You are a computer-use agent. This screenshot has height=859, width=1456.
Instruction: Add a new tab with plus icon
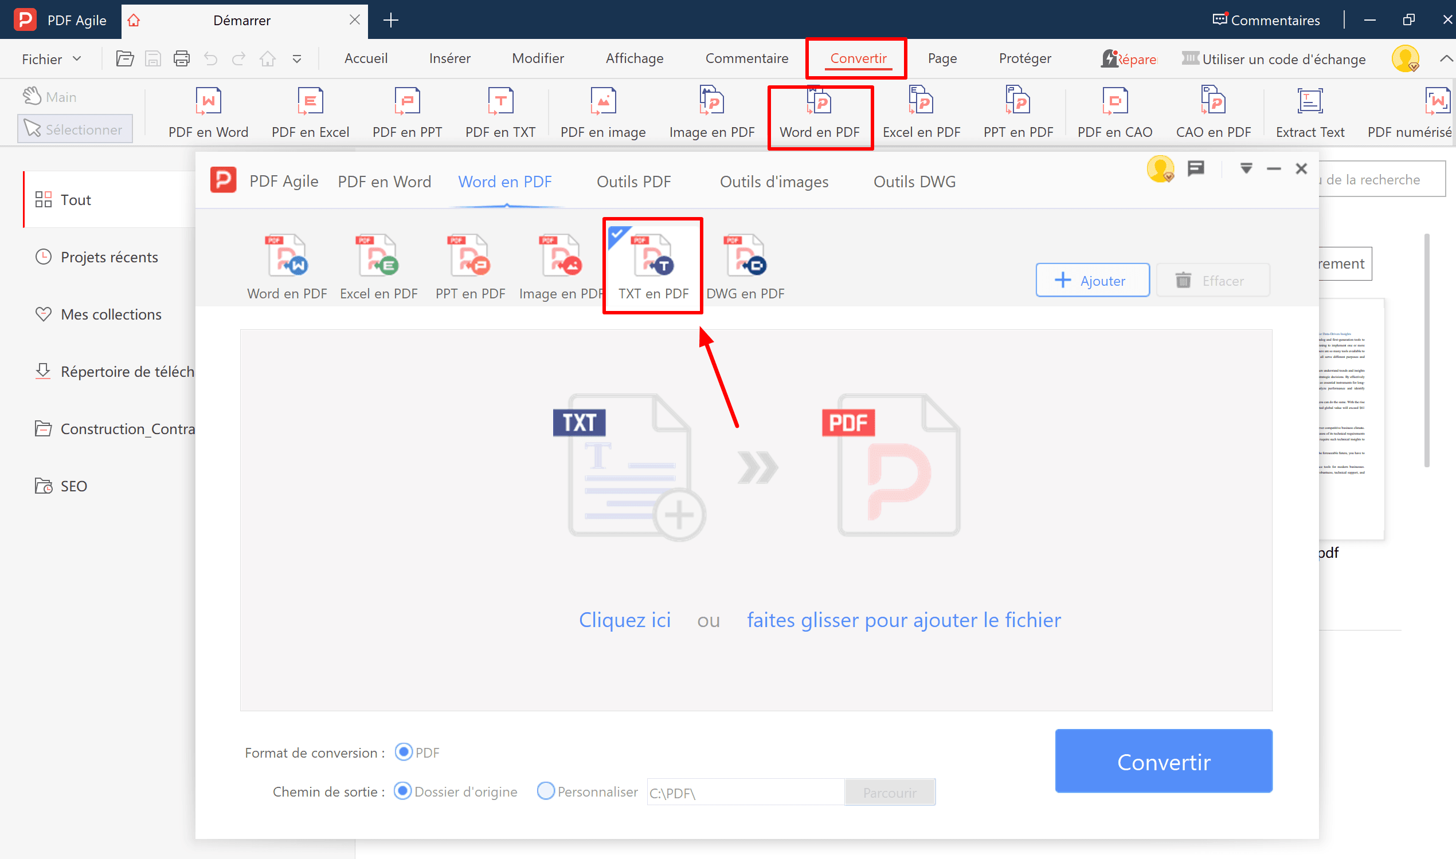390,20
